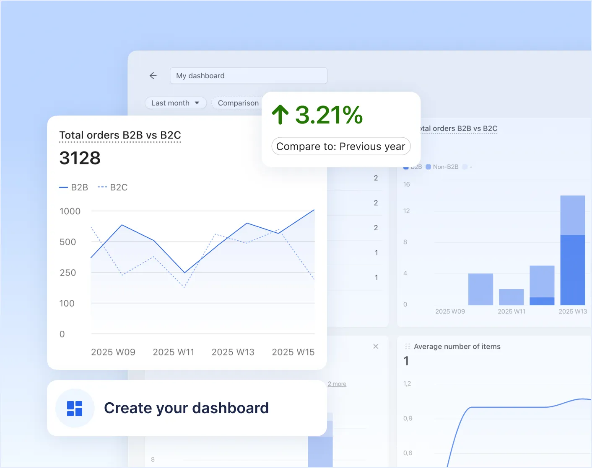This screenshot has width=592, height=468.
Task: Click the 500 axis label on line chart
Action: [68, 242]
